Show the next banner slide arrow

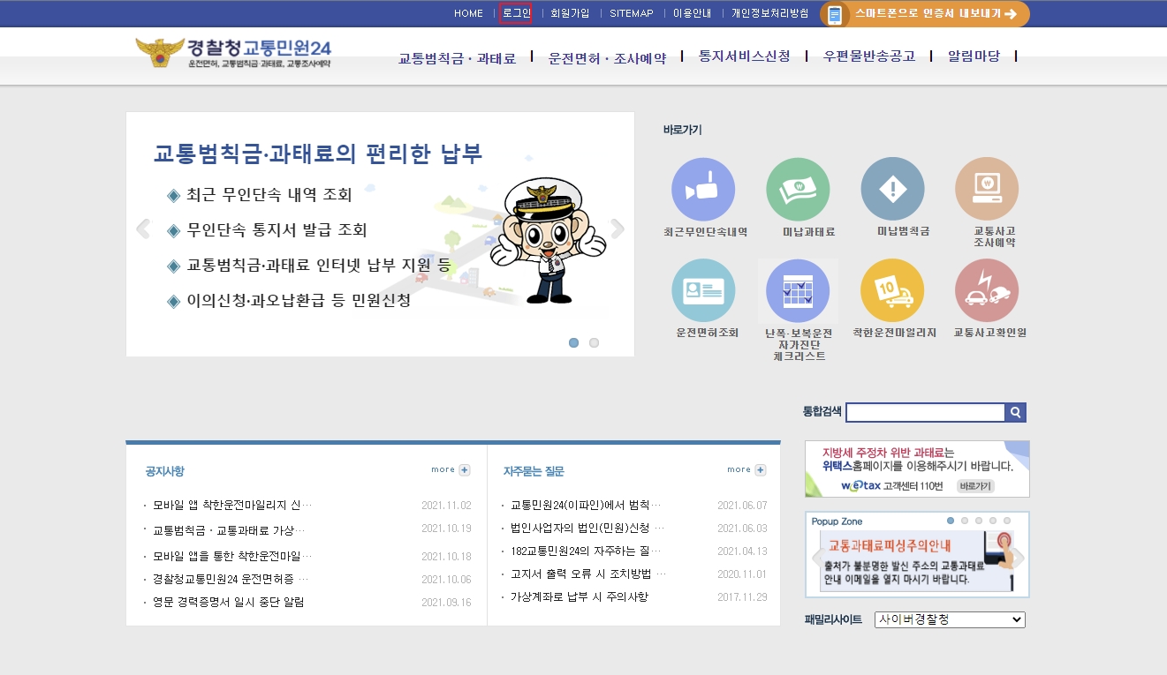618,229
